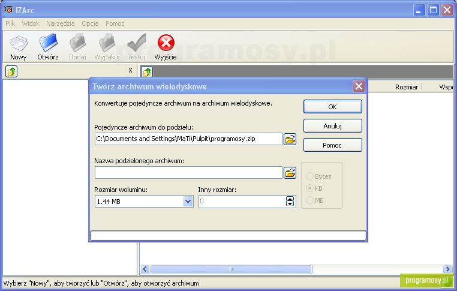Click the Testuj checkmark icon
Viewport: 457px width, 291px height.
click(x=136, y=47)
